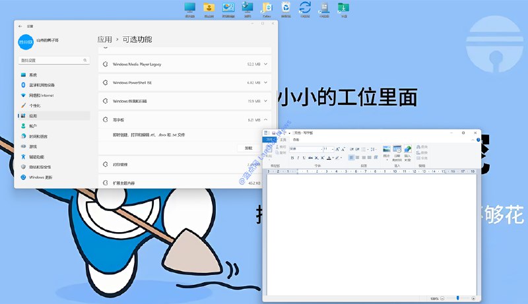Viewport: 528px width, 304px height.
Task: Open Windows Update in Settings sidebar
Action: [54, 177]
